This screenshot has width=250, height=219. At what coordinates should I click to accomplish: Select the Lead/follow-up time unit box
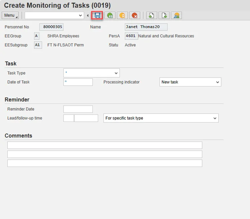click(86, 118)
